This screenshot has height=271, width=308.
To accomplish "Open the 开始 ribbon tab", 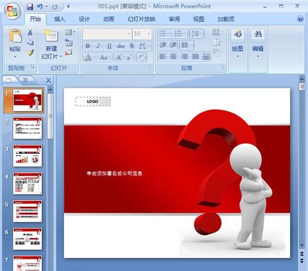I will pyautogui.click(x=35, y=19).
